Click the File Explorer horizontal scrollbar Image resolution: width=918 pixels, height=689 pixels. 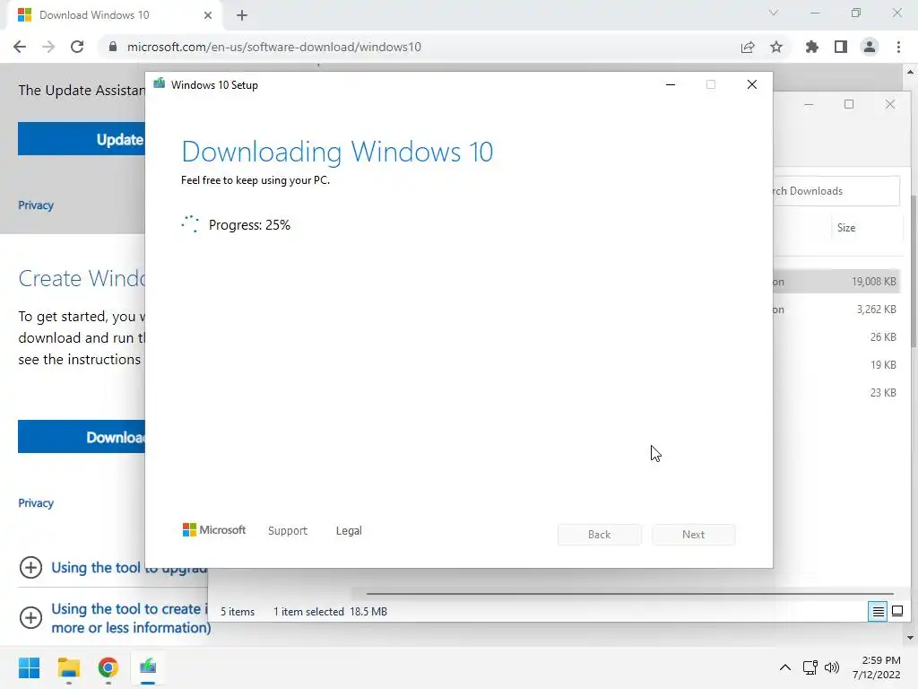630,594
